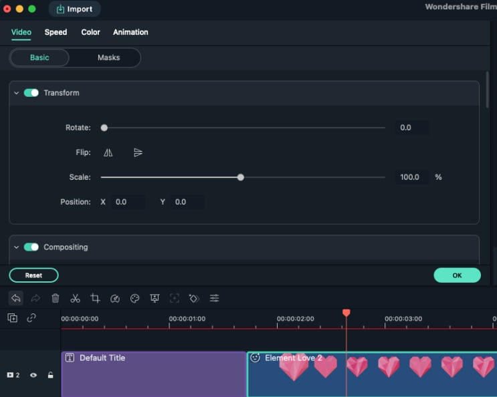Click the Redo arrow icon
The image size is (497, 397).
click(35, 298)
